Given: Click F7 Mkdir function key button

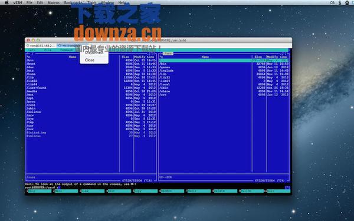Looking at the screenshot, I should coord(198,191).
